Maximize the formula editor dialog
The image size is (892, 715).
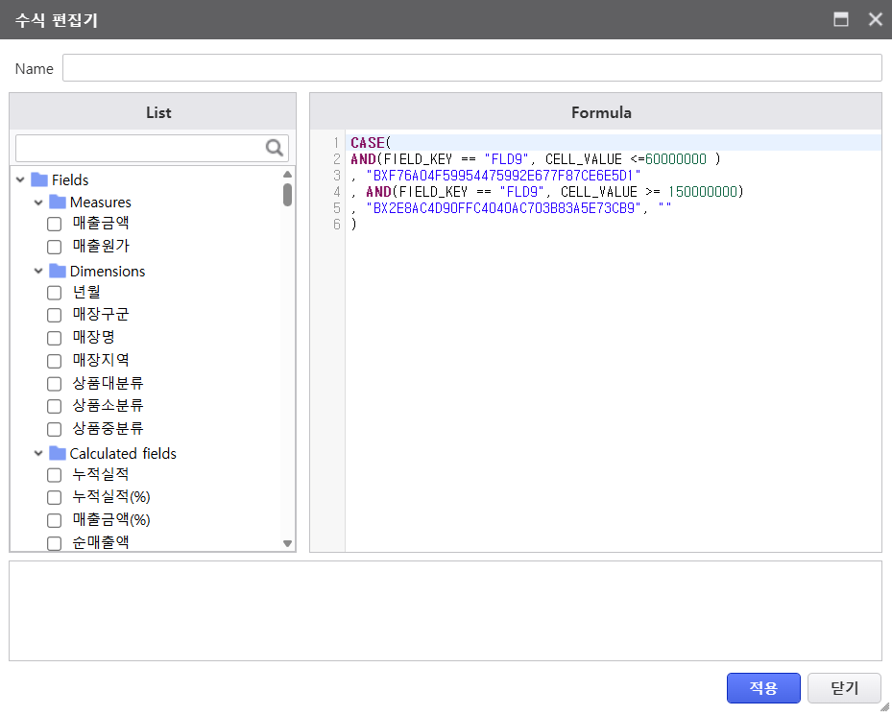coord(841,19)
